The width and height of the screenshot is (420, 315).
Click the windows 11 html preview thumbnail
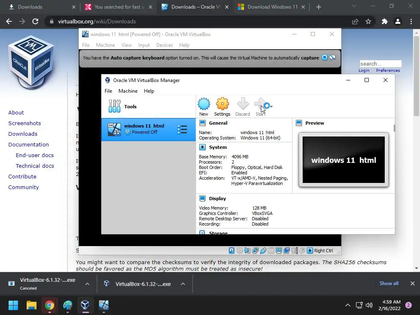tap(344, 160)
